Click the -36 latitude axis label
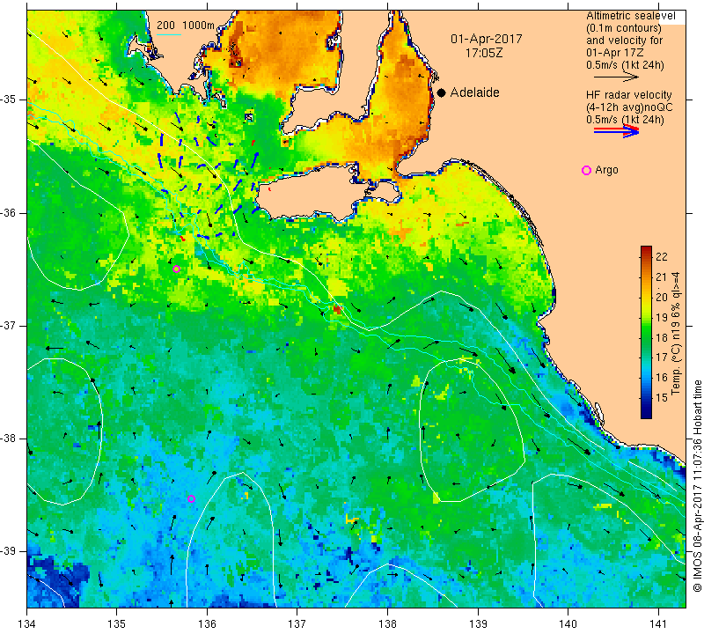The image size is (704, 634). [9, 212]
